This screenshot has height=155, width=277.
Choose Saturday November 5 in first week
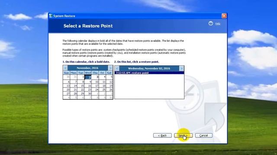click(110, 77)
